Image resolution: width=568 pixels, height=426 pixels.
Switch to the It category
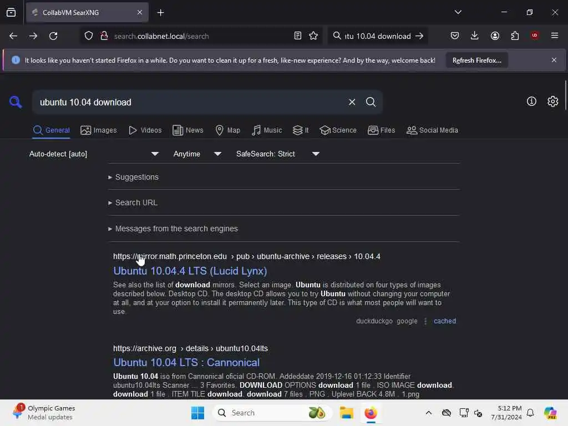coord(301,130)
